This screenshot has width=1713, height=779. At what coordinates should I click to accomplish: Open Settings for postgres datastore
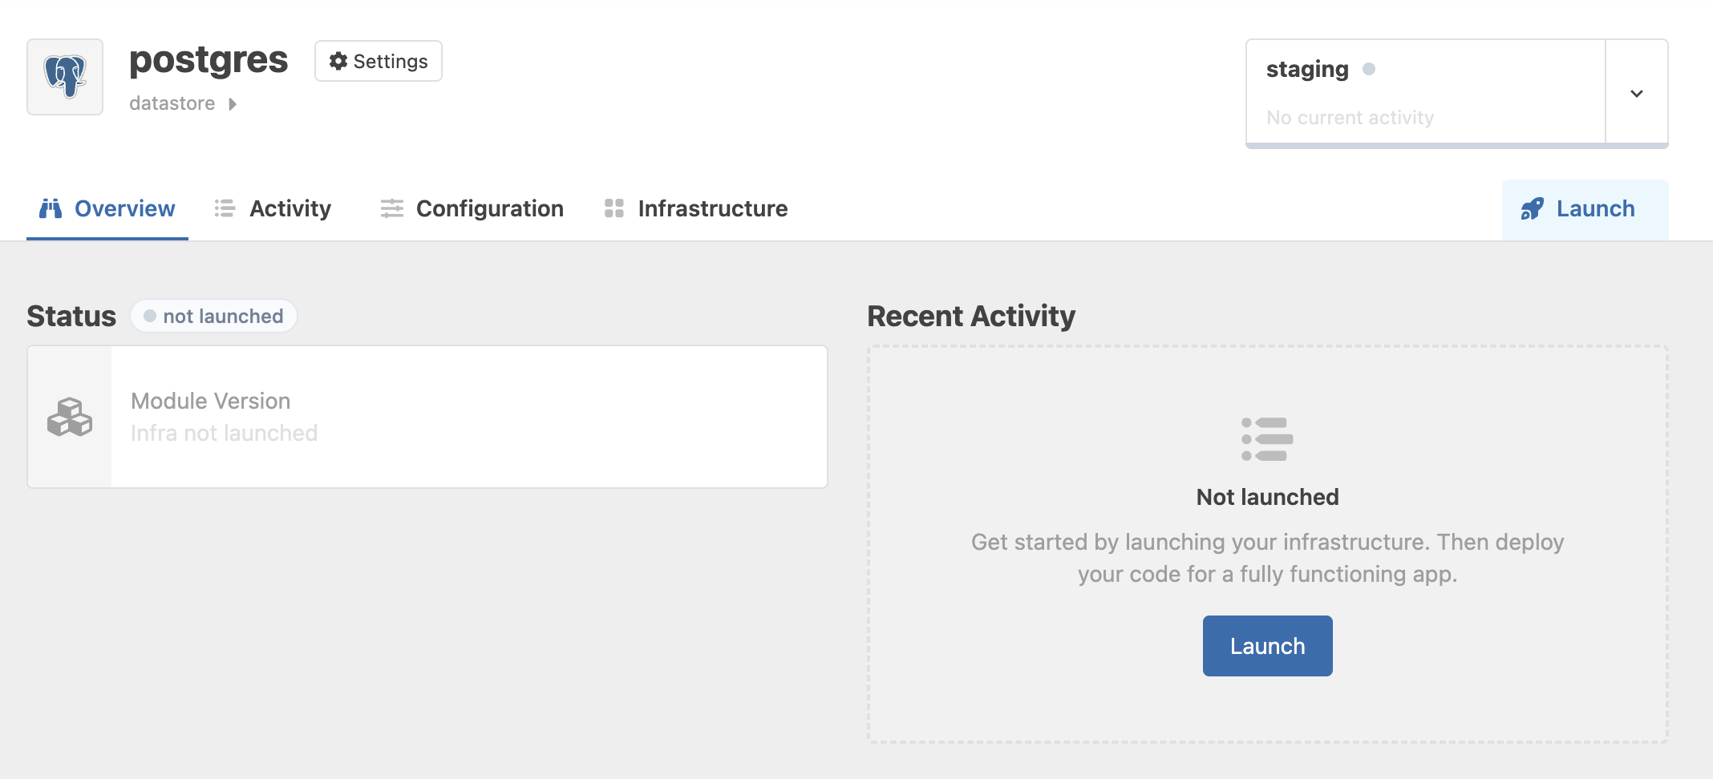(378, 60)
